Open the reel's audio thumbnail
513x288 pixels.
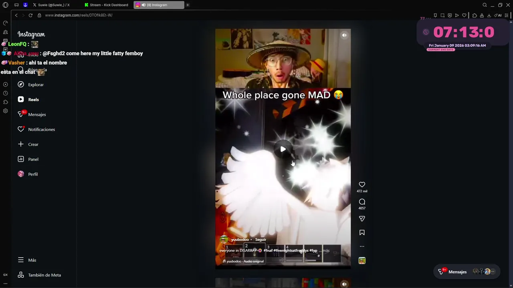point(362,261)
